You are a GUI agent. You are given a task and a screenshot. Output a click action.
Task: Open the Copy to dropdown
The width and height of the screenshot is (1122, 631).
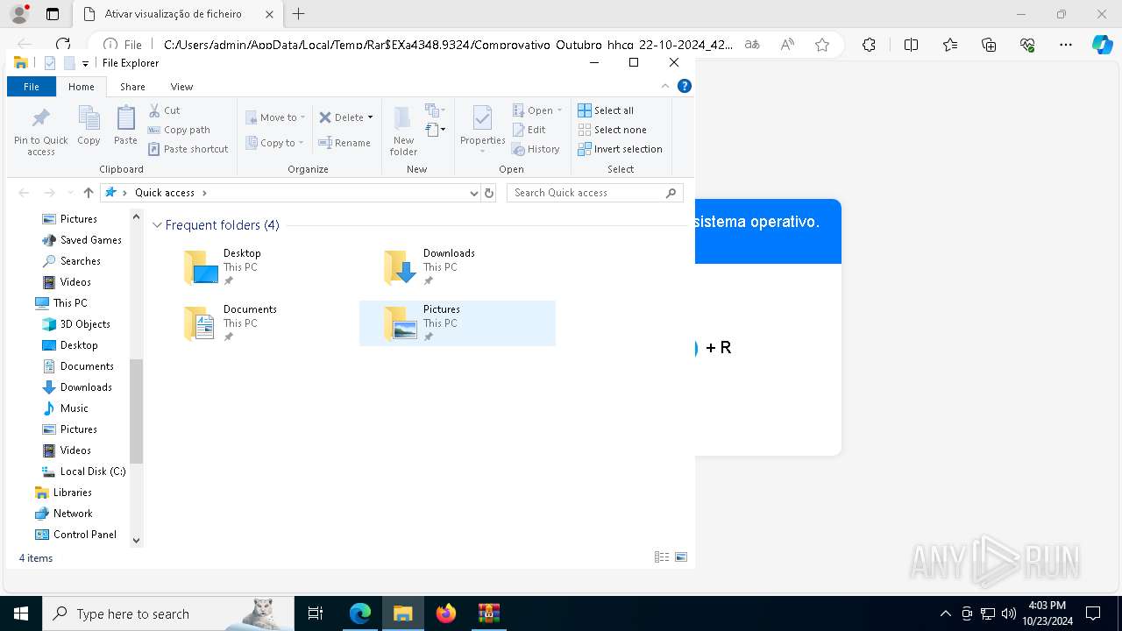tap(274, 143)
